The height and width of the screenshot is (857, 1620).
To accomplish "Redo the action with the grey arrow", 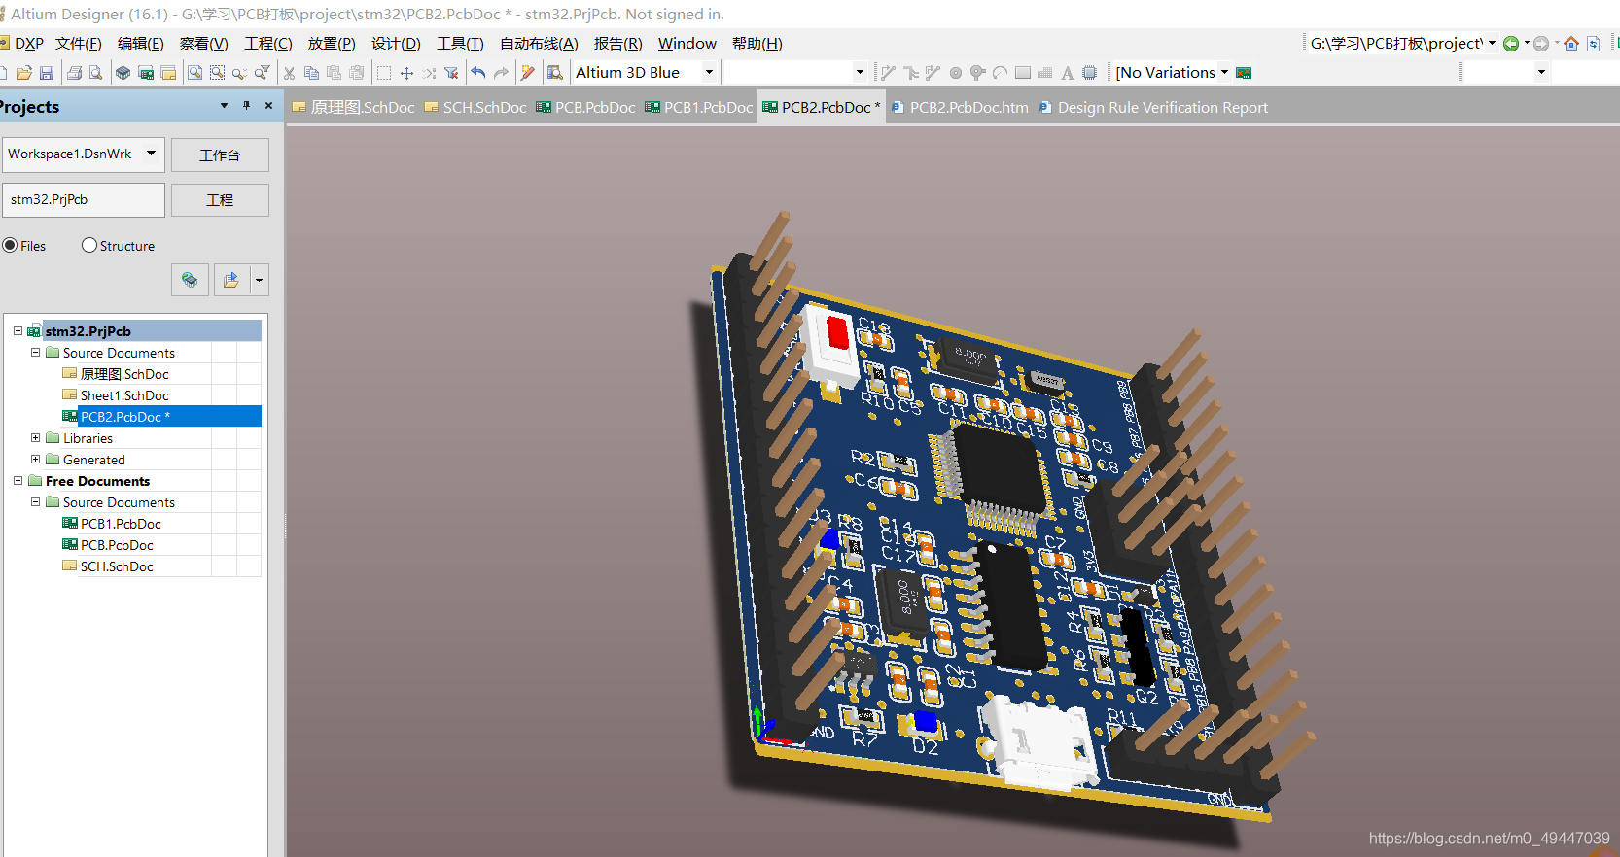I will [501, 73].
